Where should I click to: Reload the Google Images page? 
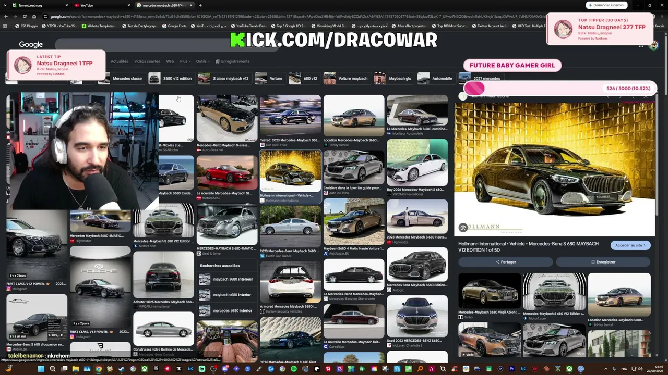[x=25, y=16]
